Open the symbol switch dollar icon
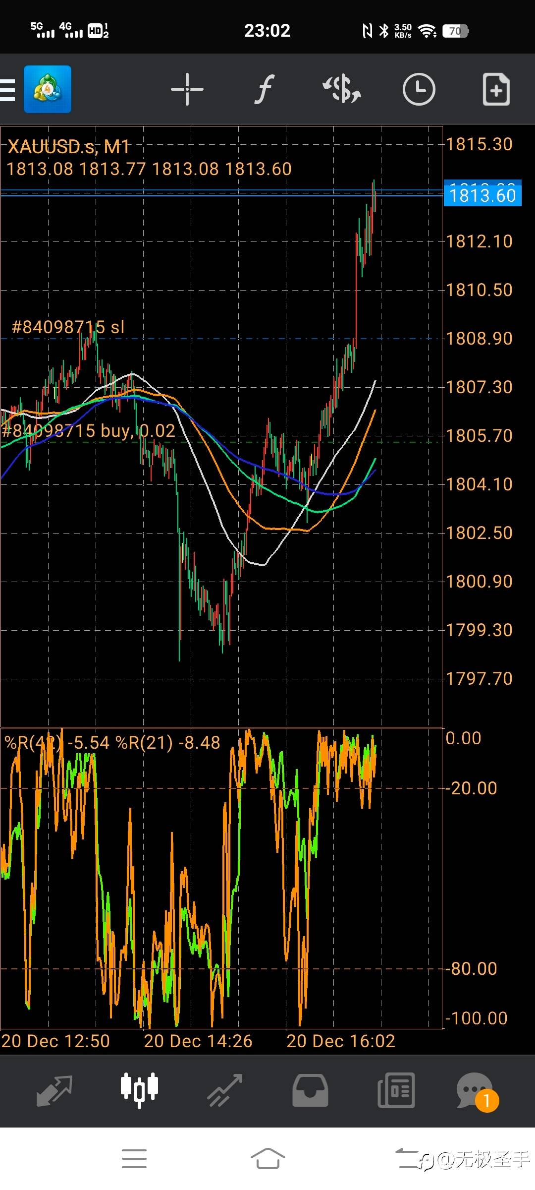Image resolution: width=535 pixels, height=1190 pixels. tap(342, 89)
